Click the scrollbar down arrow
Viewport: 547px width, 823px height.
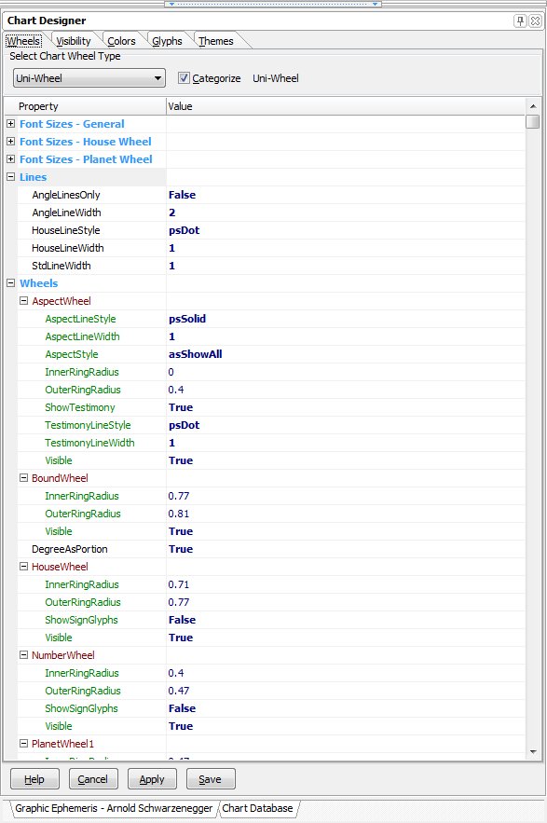[x=533, y=751]
